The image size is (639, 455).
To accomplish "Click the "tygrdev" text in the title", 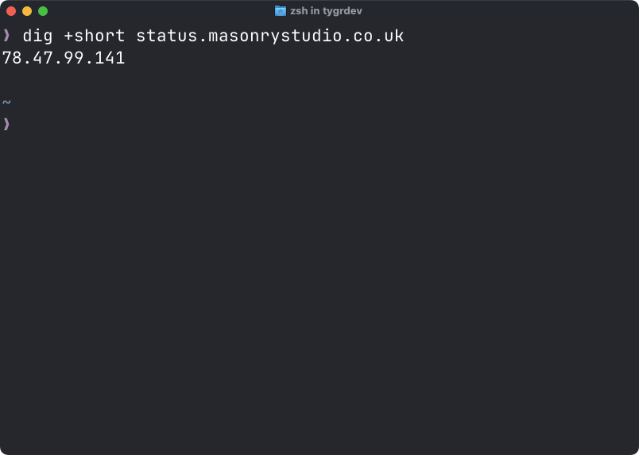I will [x=343, y=11].
